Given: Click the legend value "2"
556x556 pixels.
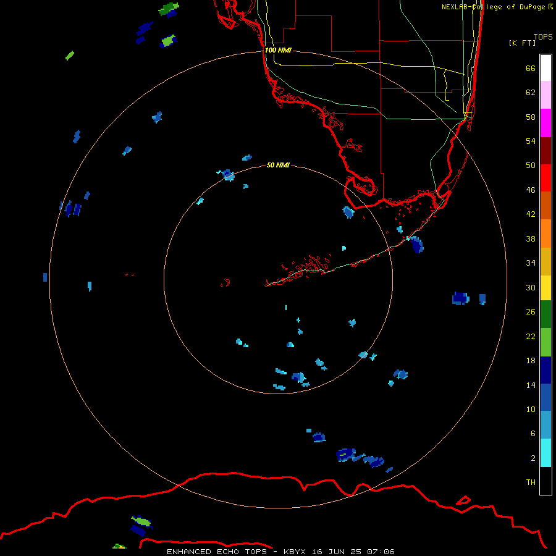Looking at the screenshot, I should click(533, 458).
